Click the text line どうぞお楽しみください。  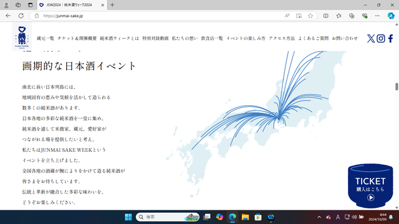(49, 202)
